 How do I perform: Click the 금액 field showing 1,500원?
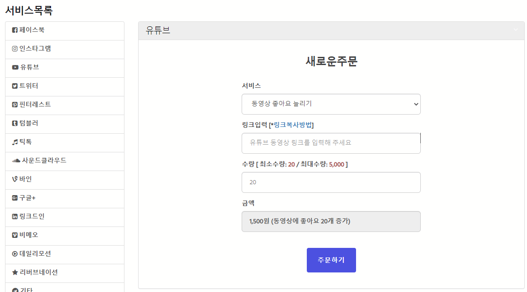[x=331, y=221]
